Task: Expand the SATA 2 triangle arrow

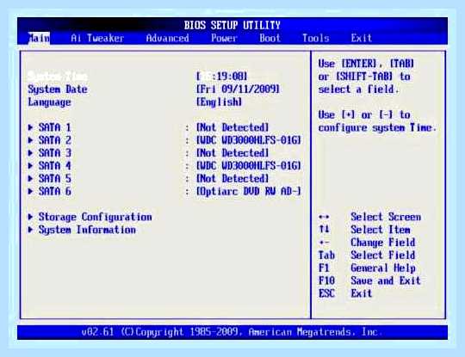Action: coord(30,140)
